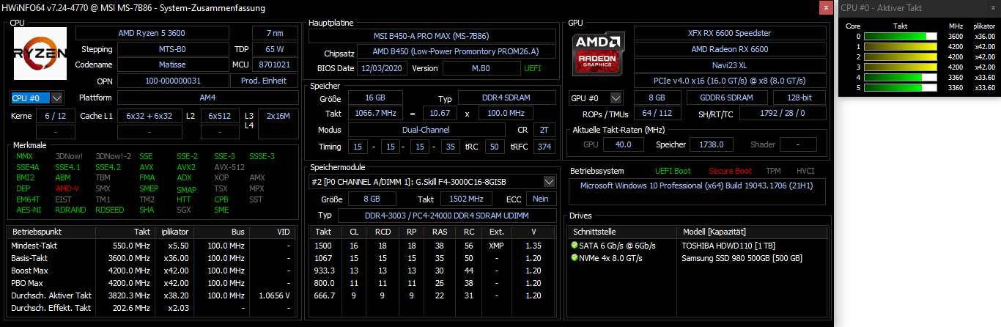This screenshot has height=327, width=1001.
Task: Click the green status icon beside NVMe 4x
Action: [x=574, y=258]
